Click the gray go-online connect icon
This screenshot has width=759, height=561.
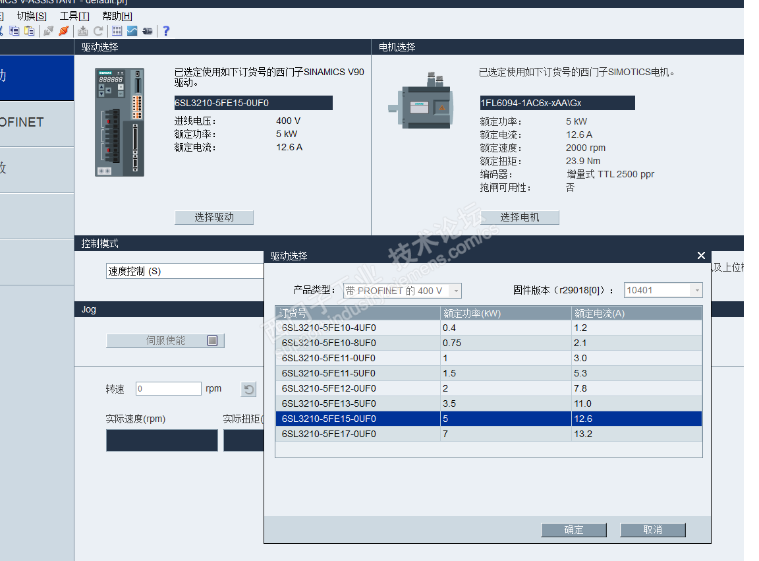(x=48, y=31)
